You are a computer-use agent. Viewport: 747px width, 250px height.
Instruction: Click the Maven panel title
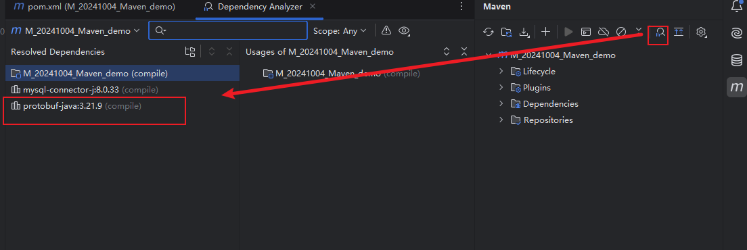click(x=497, y=7)
